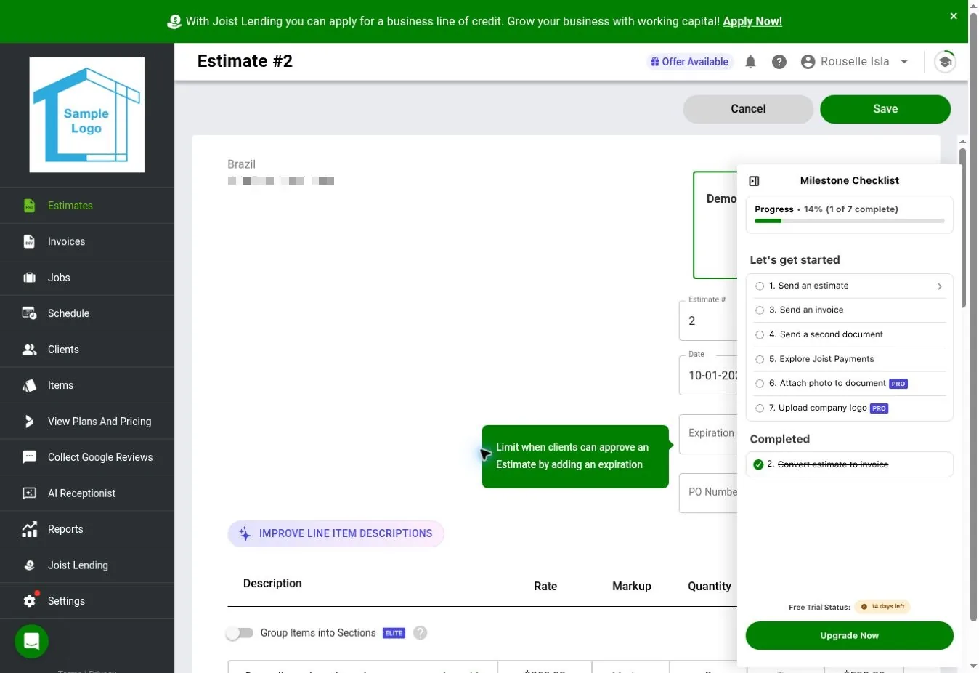This screenshot has height=673, width=979.
Task: Click the Invoices icon in sidebar
Action: coord(29,241)
